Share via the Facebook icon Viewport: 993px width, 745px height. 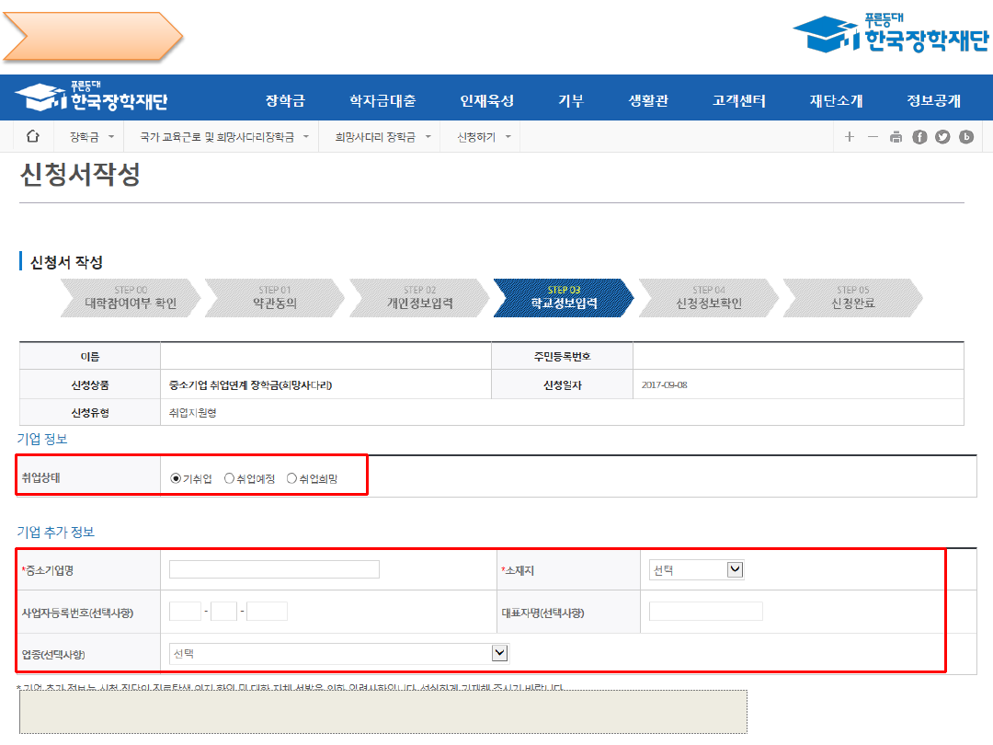pyautogui.click(x=919, y=137)
